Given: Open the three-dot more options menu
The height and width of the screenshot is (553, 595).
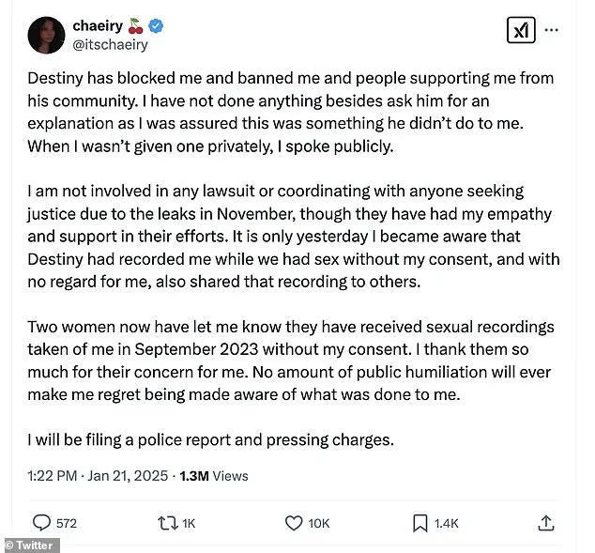Looking at the screenshot, I should [552, 29].
